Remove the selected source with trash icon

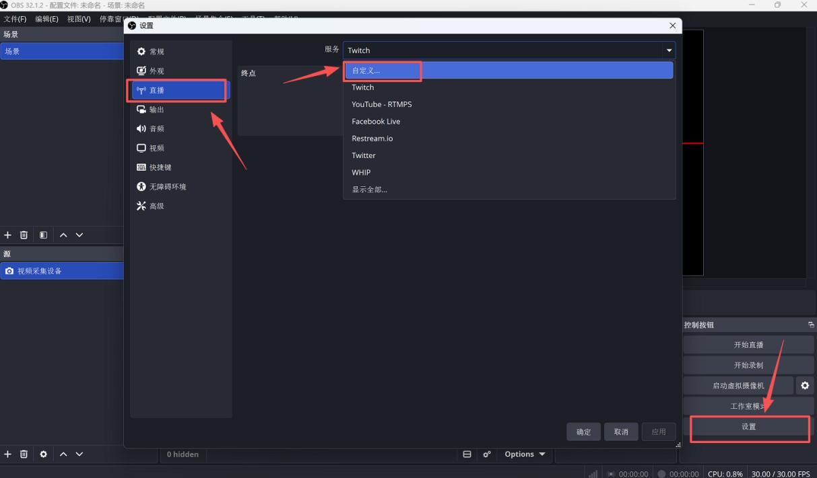[24, 454]
